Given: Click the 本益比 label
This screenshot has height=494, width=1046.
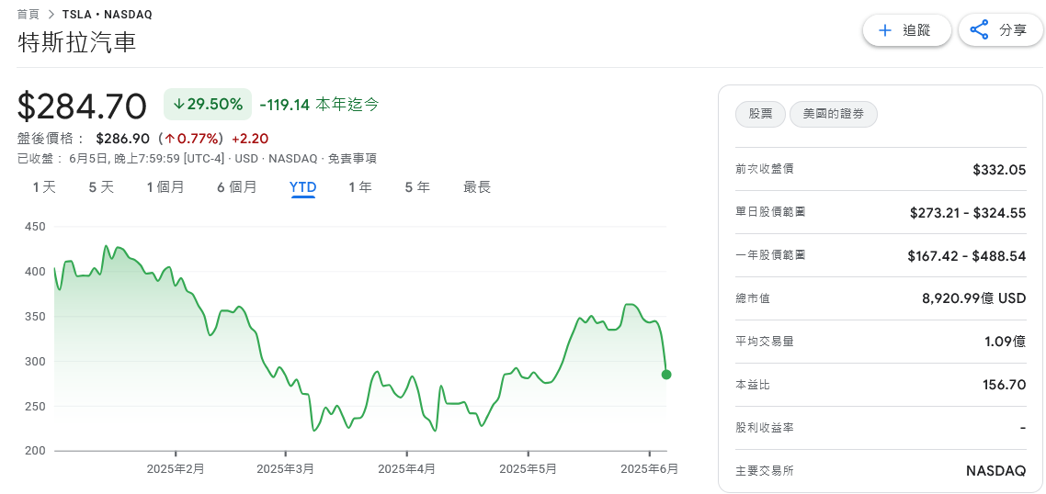Looking at the screenshot, I should click(x=753, y=385).
